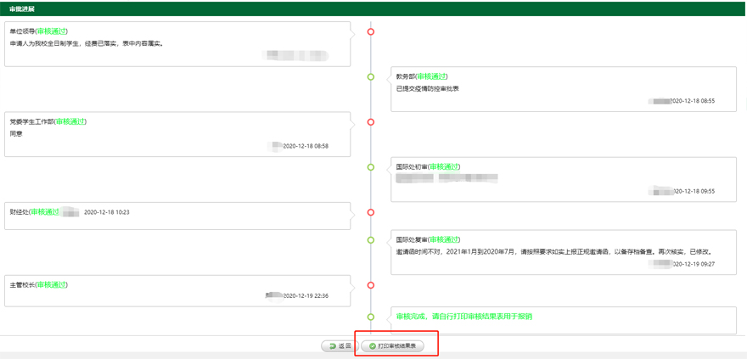Click the red timeline node for 单位领导
This screenshot has width=747, height=359.
371,31
